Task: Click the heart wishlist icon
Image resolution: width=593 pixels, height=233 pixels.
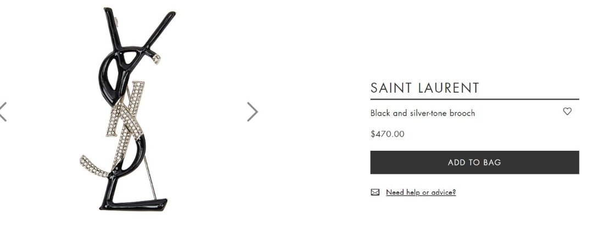Action: pos(567,111)
